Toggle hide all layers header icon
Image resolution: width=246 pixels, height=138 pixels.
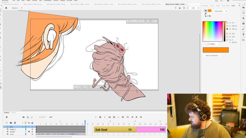pos(29,123)
